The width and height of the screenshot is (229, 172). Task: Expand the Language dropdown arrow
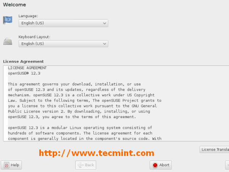105,23
